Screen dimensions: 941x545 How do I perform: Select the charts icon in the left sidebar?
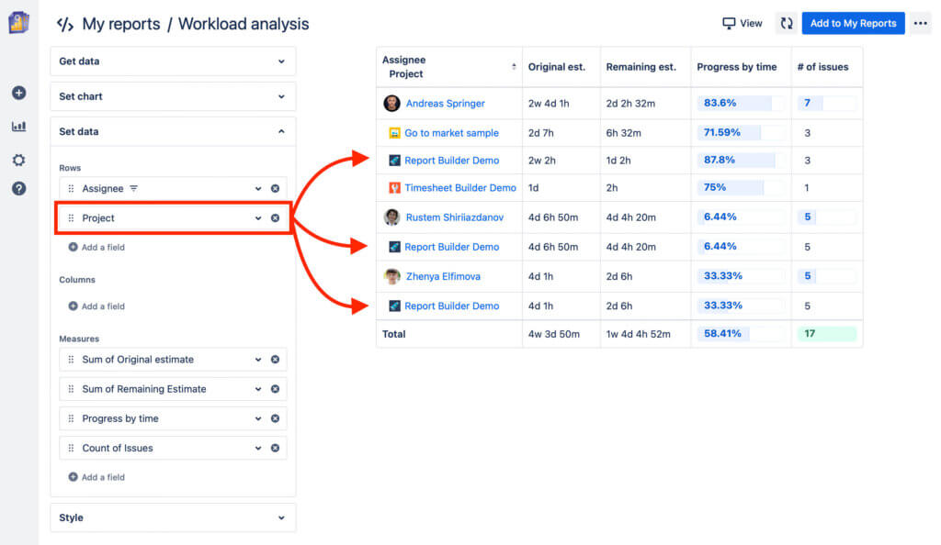[x=18, y=127]
